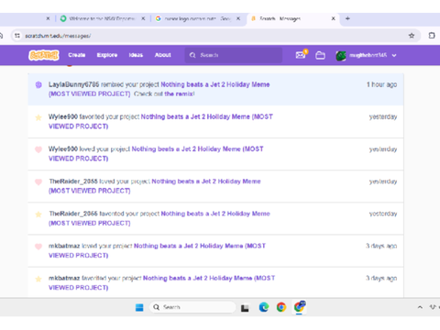440x330 pixels.
Task: Open the About menu item
Action: tap(162, 55)
